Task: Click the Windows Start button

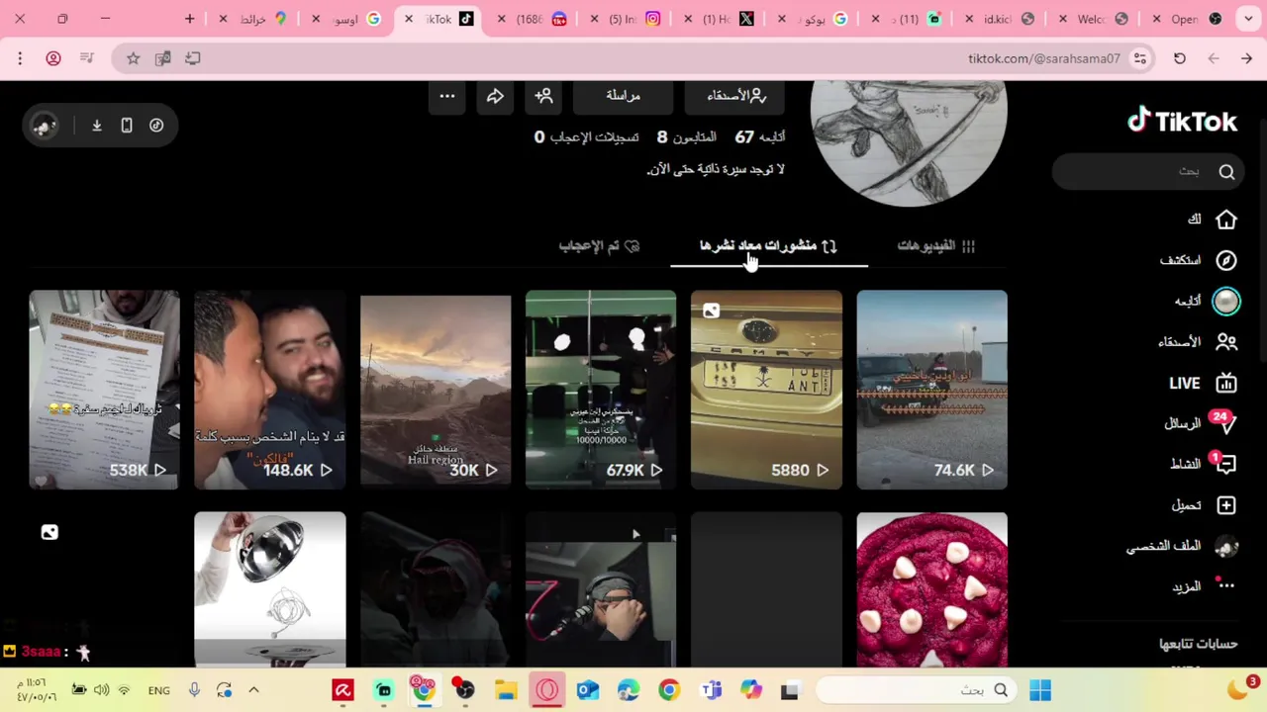Action: 1040,690
